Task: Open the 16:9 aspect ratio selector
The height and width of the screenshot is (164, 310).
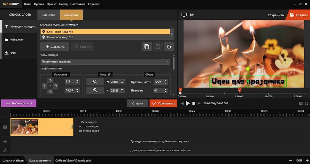Action: click(x=188, y=15)
